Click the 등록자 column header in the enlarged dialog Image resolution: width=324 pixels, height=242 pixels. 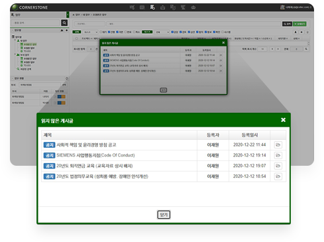tap(213, 135)
